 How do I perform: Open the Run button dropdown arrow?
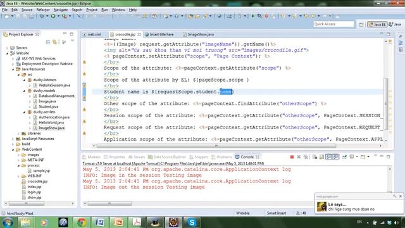58,16
